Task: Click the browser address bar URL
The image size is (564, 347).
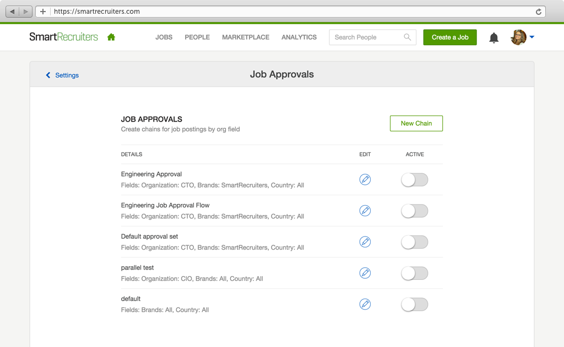Action: [x=97, y=12]
